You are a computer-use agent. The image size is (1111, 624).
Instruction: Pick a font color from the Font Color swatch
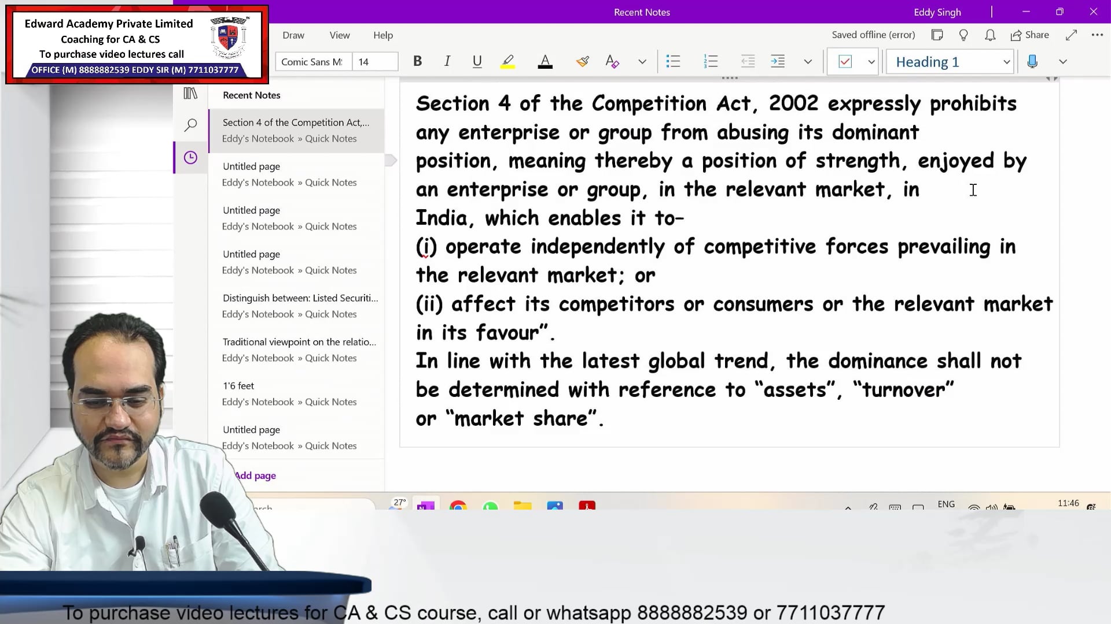click(545, 61)
